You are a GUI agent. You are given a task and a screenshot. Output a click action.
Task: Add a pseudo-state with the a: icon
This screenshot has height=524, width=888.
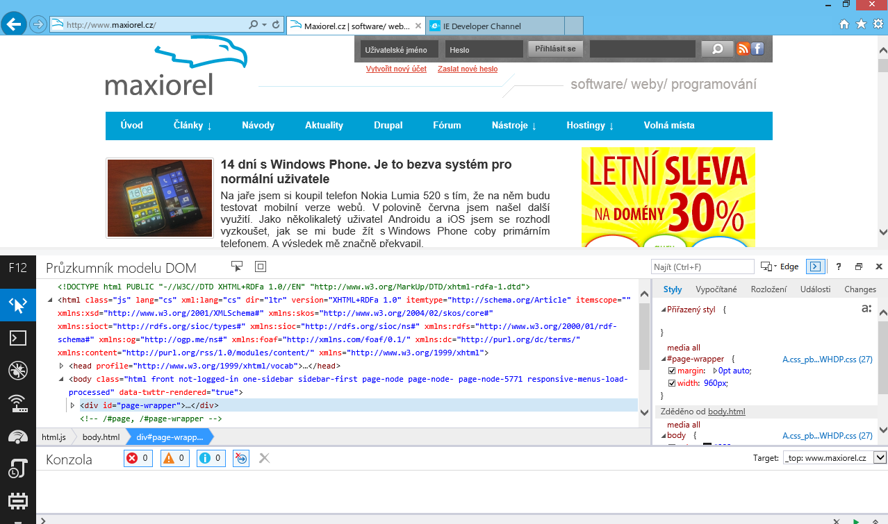(866, 309)
